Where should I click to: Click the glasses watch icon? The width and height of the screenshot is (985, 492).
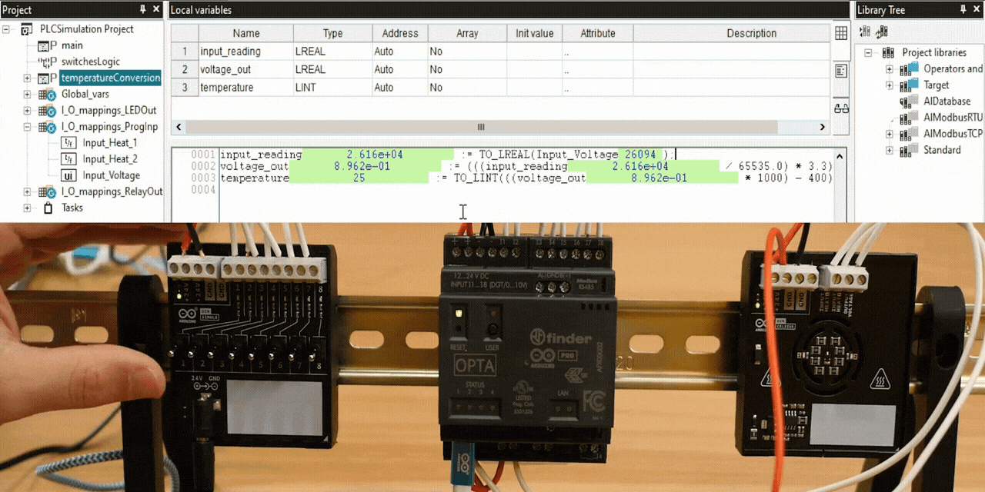click(841, 108)
